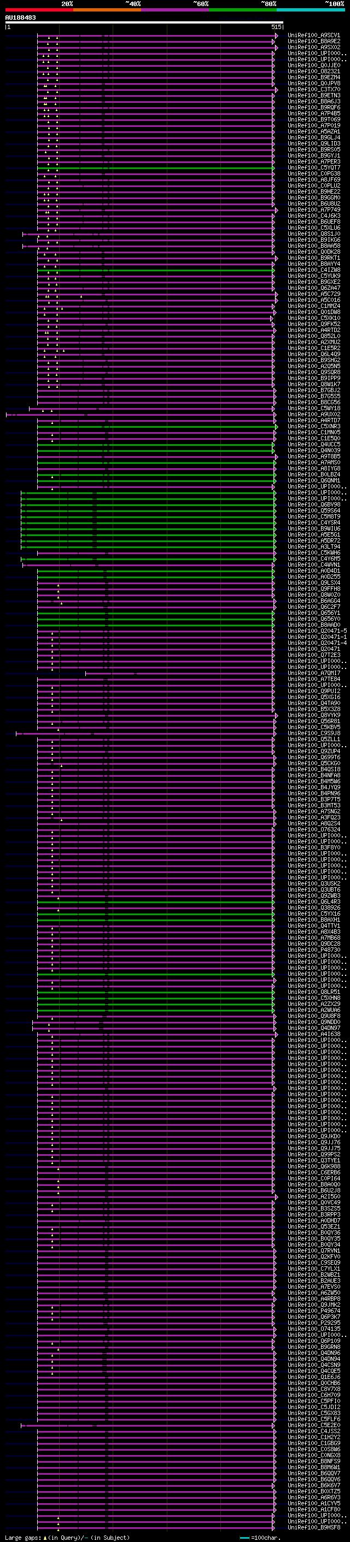350x1542 pixels.
Task: Select the UniRef100_A4RBP8 entry
Action: 314,1299
